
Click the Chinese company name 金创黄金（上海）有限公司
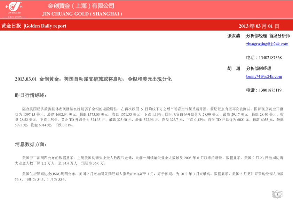point(81,6)
